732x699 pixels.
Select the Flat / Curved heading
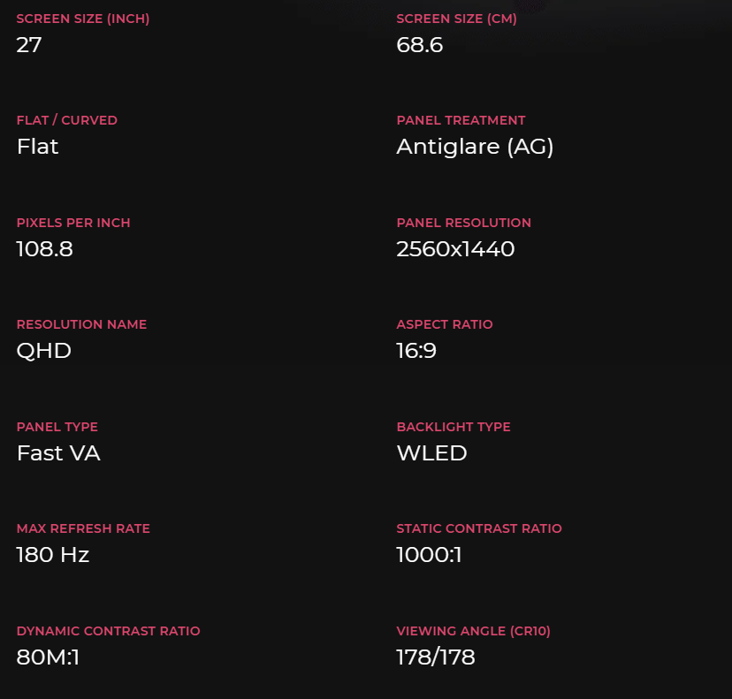click(x=66, y=120)
